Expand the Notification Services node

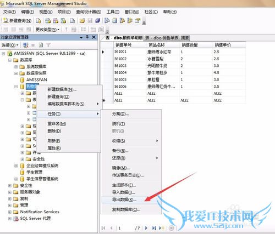coord(10,212)
